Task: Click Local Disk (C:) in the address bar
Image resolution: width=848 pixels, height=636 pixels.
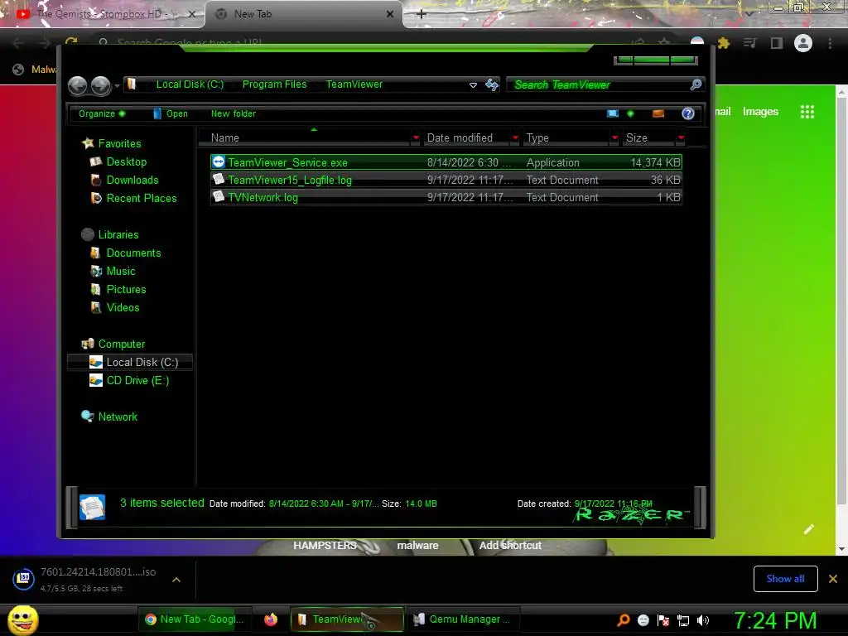Action: point(190,84)
